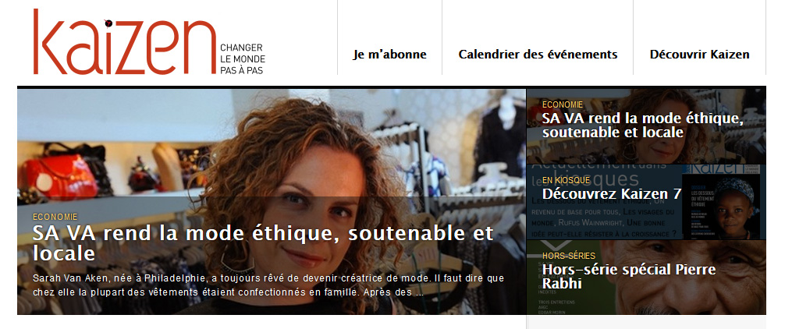Screen dimensions: 785x329
Task: Click the ECONOMIE category label on main slide
Action: click(55, 217)
